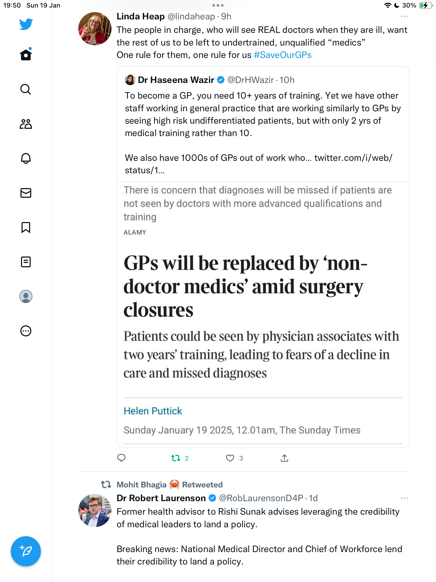Open options menu on Dr Robert Laurenson's tweet
This screenshot has height=582, width=436.
pyautogui.click(x=405, y=498)
